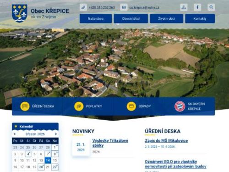Open the ODPADY quick link text

coord(145,106)
